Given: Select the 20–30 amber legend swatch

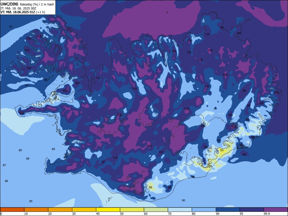Looking at the screenshot, I should (60, 210).
